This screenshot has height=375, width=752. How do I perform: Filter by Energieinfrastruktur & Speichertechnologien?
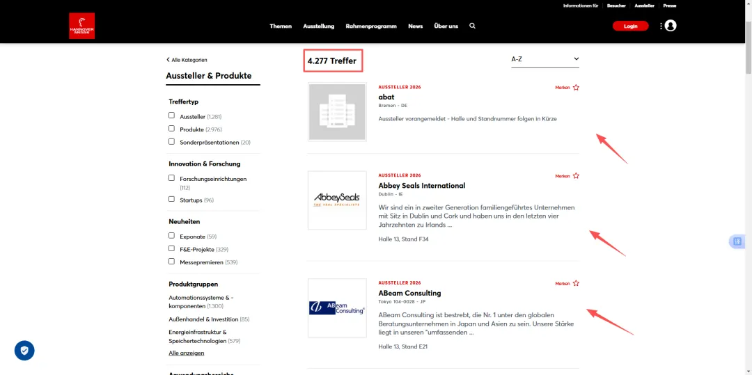point(204,337)
